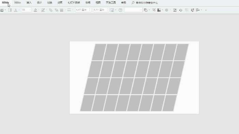This screenshot has width=239, height=134.
Task: Click the icon right of 4.11 厘米 field
Action: [x=112, y=10]
